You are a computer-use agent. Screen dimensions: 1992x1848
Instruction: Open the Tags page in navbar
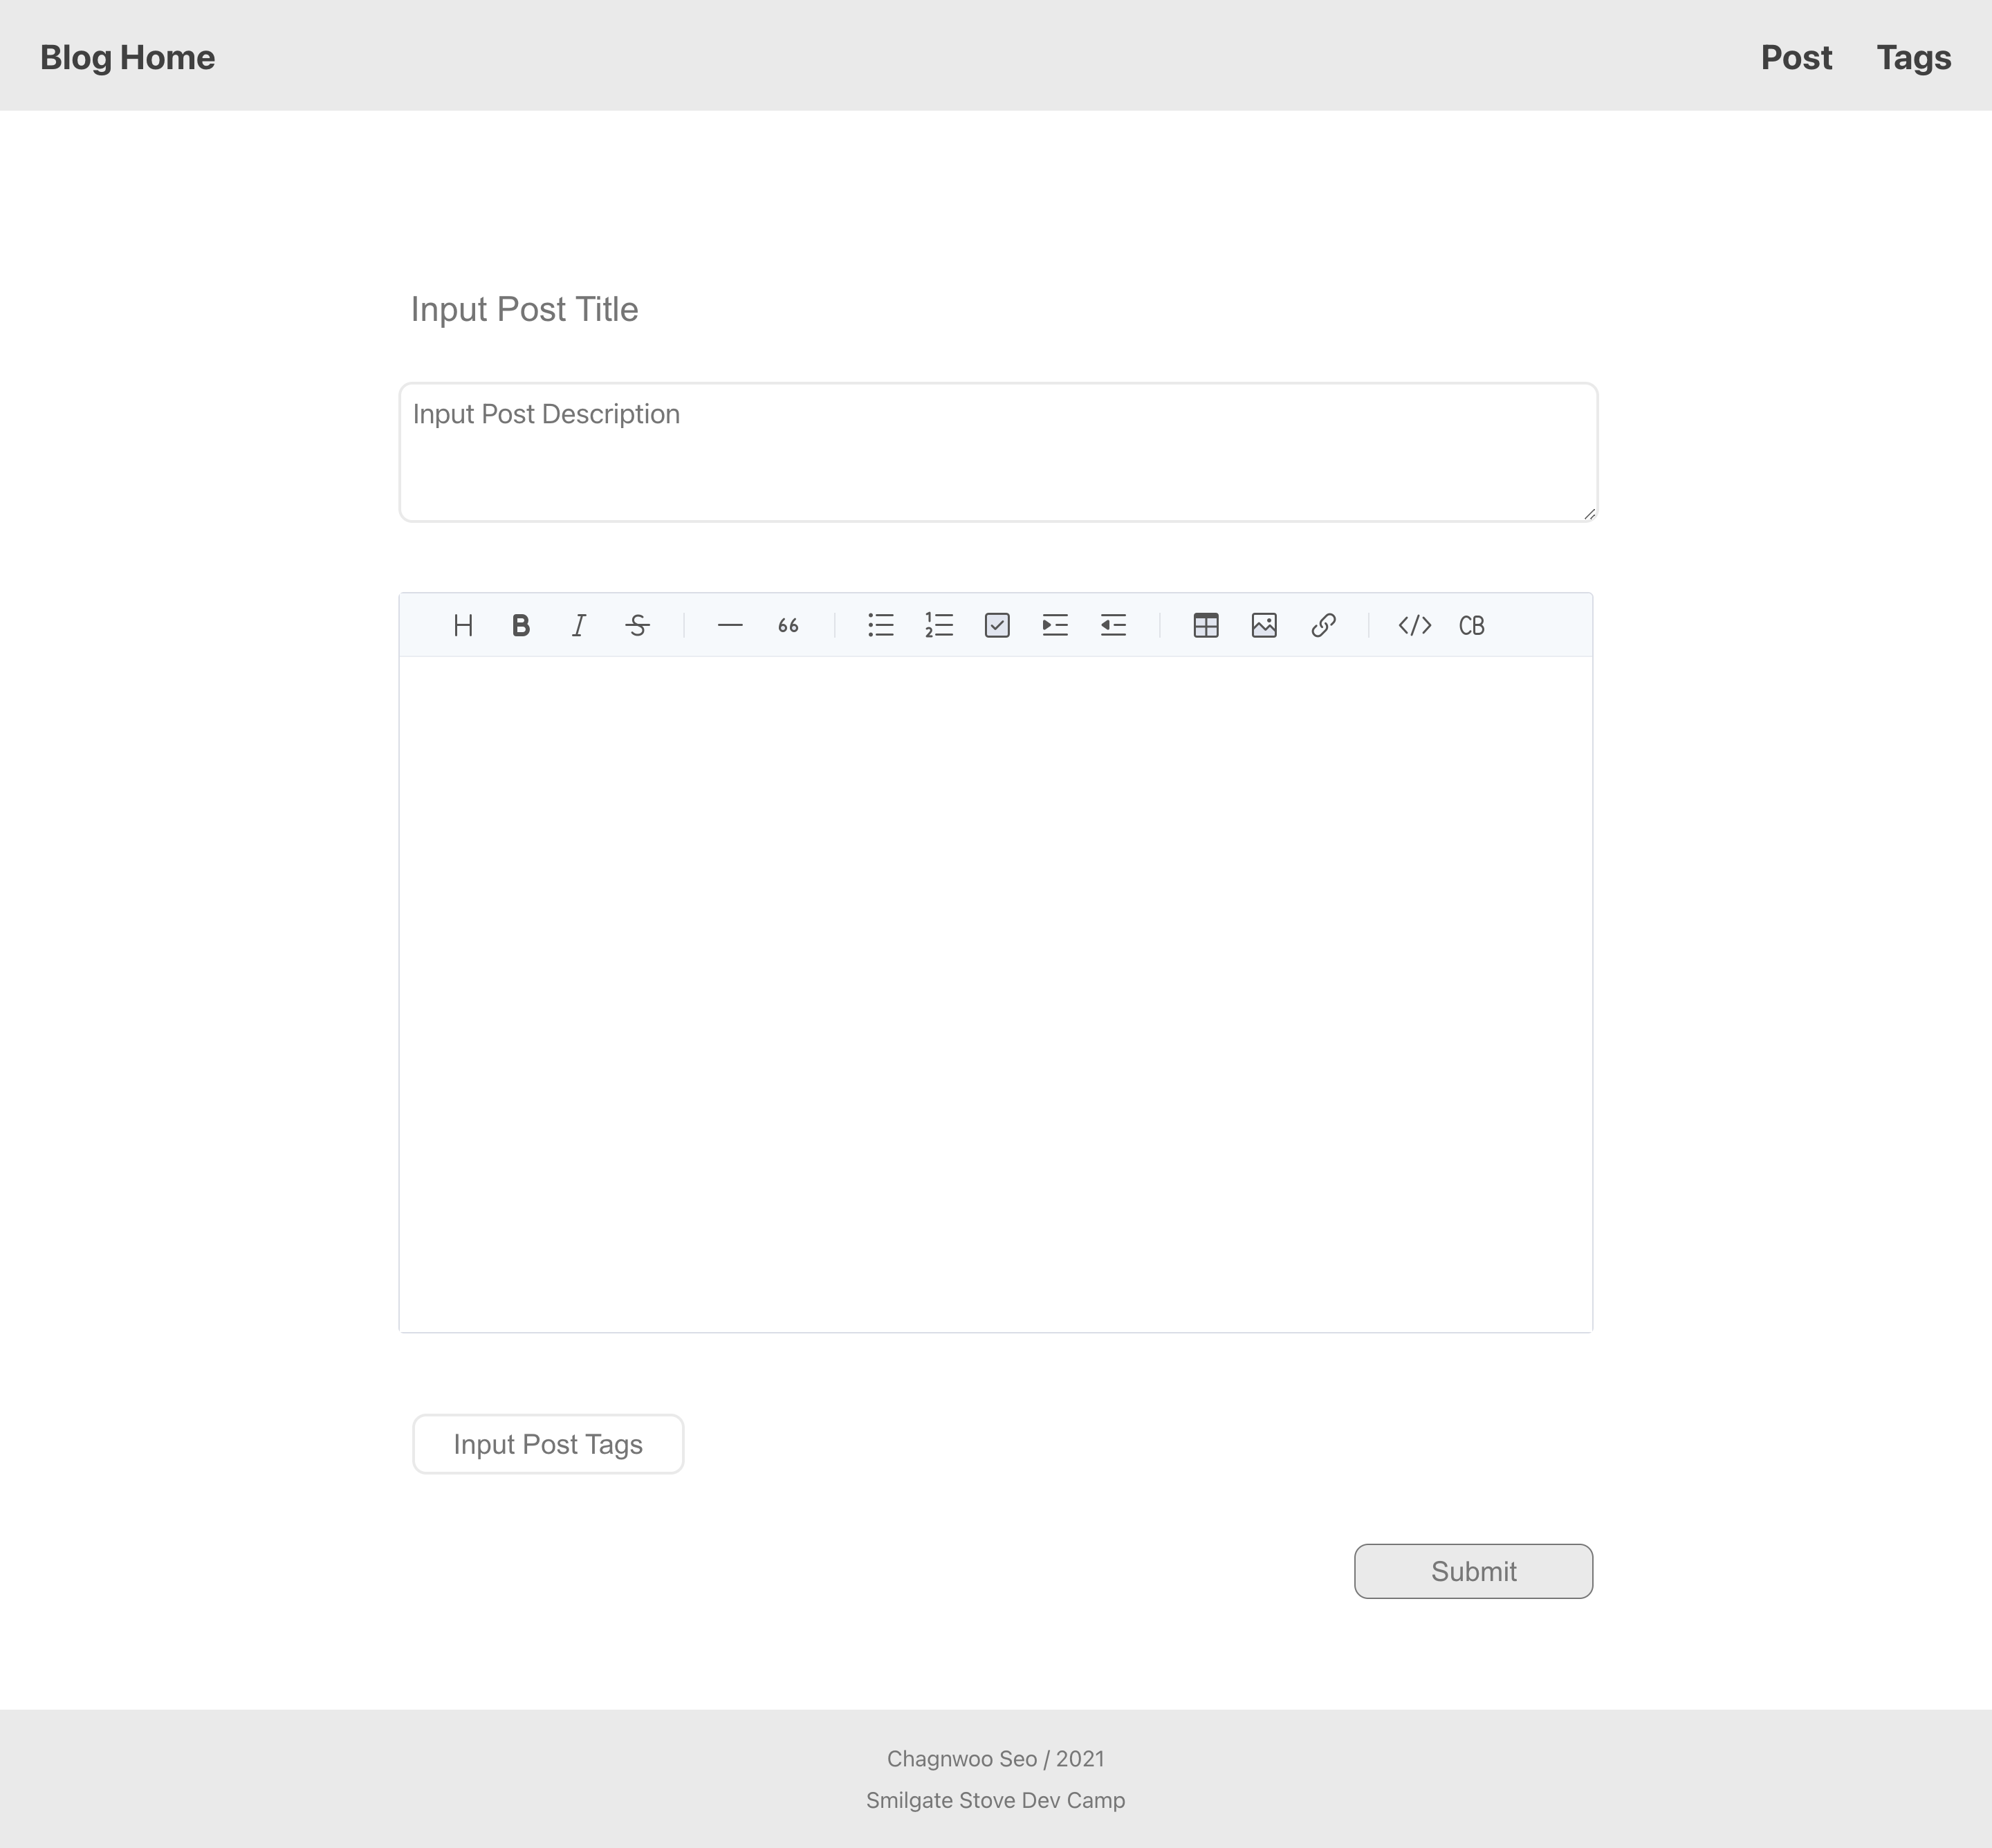tap(1913, 58)
